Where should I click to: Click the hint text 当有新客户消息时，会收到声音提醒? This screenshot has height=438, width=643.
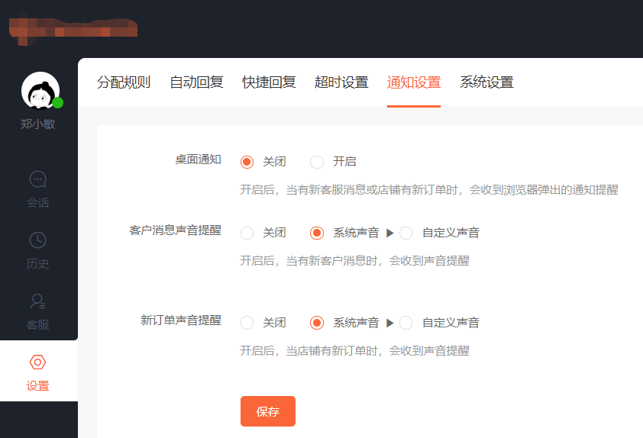pyautogui.click(x=354, y=261)
